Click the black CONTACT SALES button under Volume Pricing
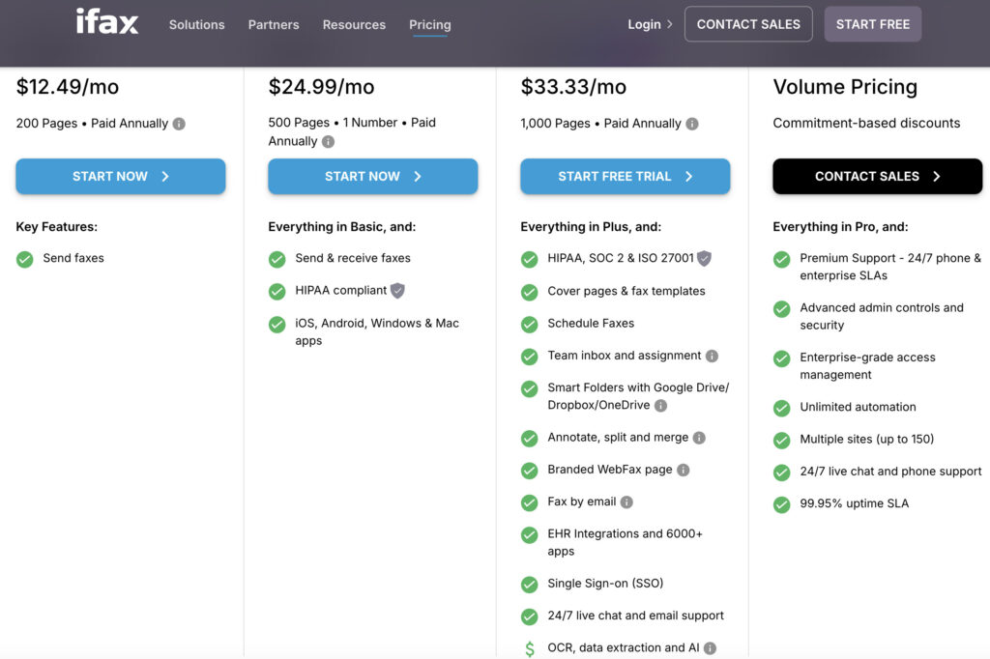The height and width of the screenshot is (659, 990). [x=877, y=177]
